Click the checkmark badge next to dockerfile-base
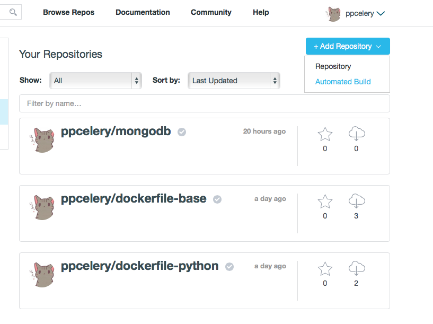 [x=217, y=199]
